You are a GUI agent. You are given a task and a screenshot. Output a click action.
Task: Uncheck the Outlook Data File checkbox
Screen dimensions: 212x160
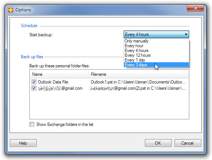point(34,82)
